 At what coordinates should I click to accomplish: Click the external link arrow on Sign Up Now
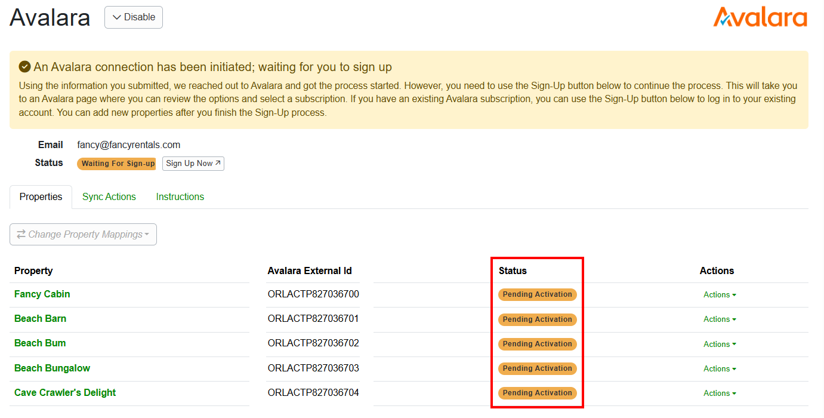[218, 162]
